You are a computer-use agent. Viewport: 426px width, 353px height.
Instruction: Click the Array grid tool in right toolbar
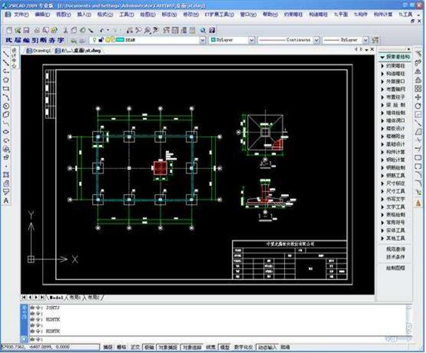tap(418, 89)
